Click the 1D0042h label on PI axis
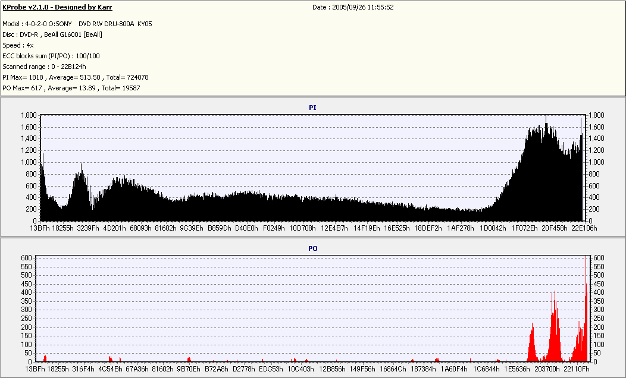This screenshot has width=626, height=378. click(493, 228)
